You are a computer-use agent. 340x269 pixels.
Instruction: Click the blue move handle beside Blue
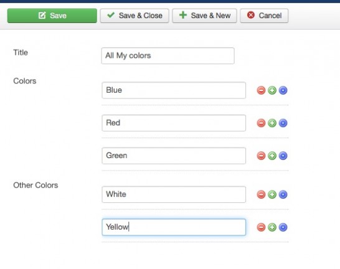tap(283, 90)
